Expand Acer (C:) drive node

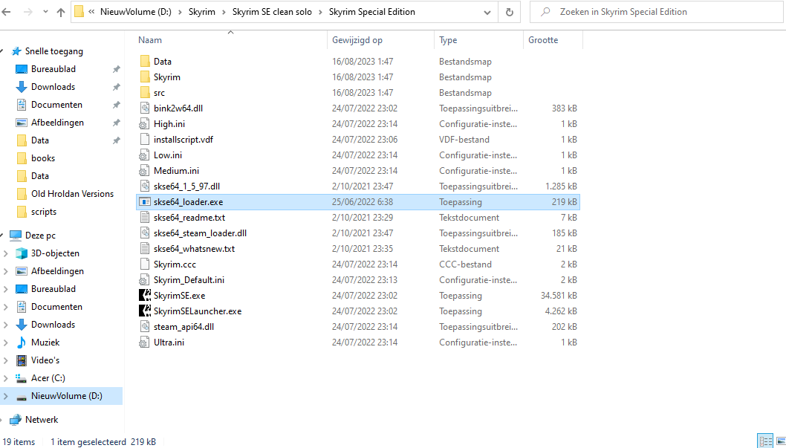pyautogui.click(x=6, y=378)
